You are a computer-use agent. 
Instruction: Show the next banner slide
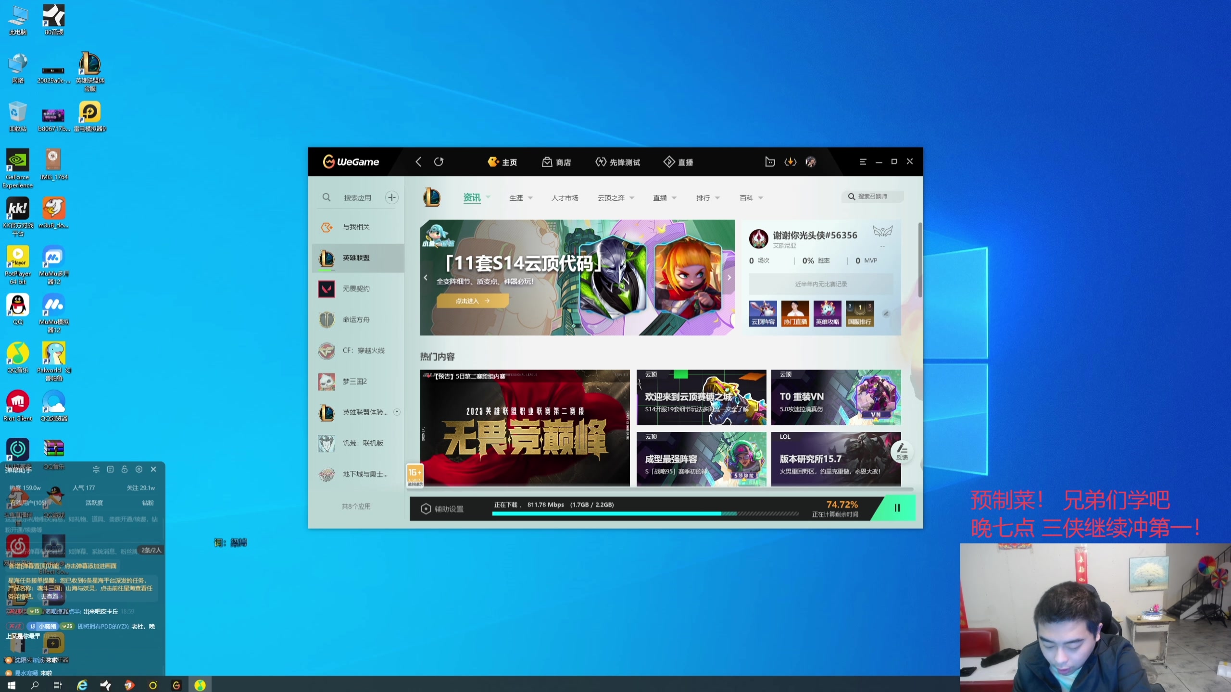[729, 277]
